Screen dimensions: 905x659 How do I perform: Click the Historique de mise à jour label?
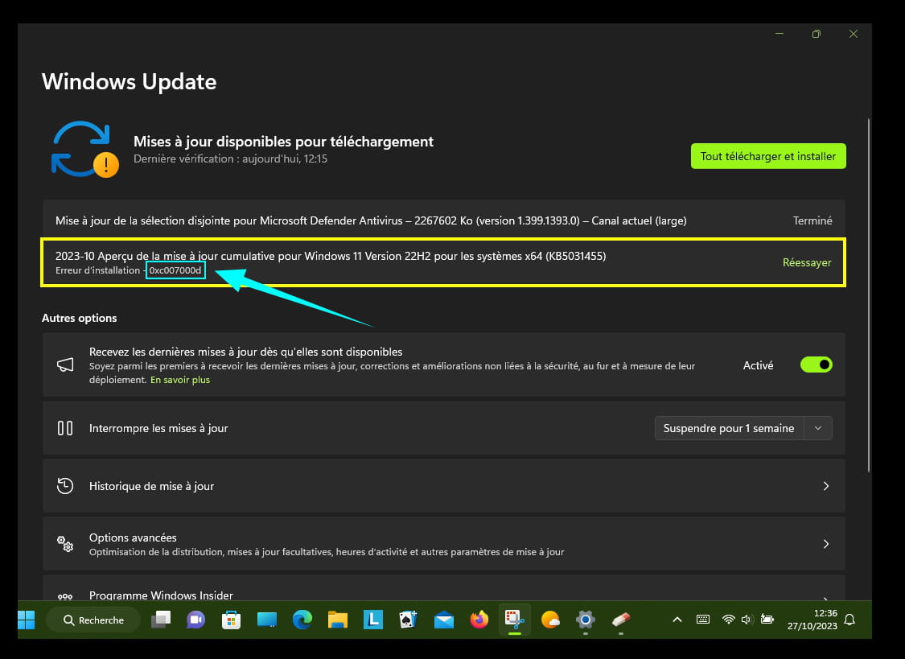click(151, 486)
